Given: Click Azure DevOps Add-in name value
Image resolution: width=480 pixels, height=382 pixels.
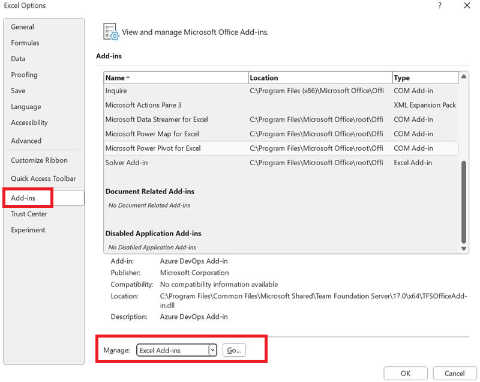Looking at the screenshot, I should click(194, 261).
